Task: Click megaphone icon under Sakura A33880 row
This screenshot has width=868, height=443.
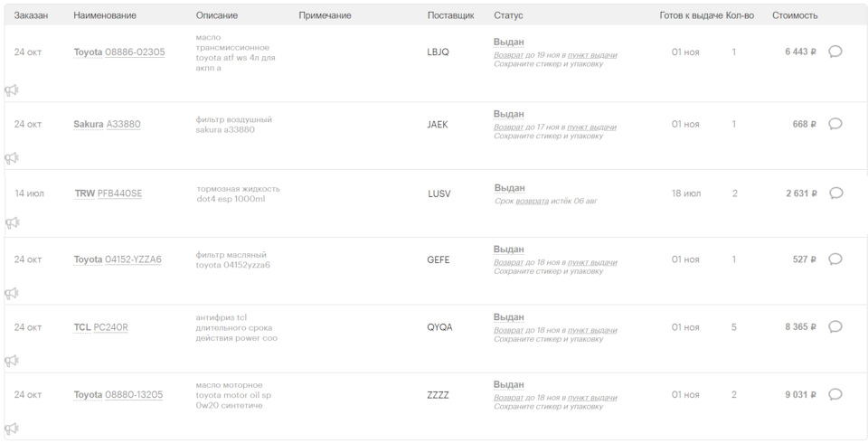Action: pos(12,158)
